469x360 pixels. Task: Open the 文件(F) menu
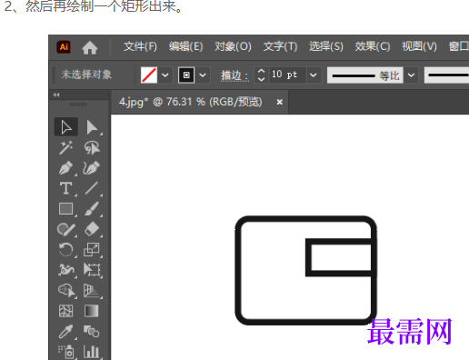tap(140, 47)
